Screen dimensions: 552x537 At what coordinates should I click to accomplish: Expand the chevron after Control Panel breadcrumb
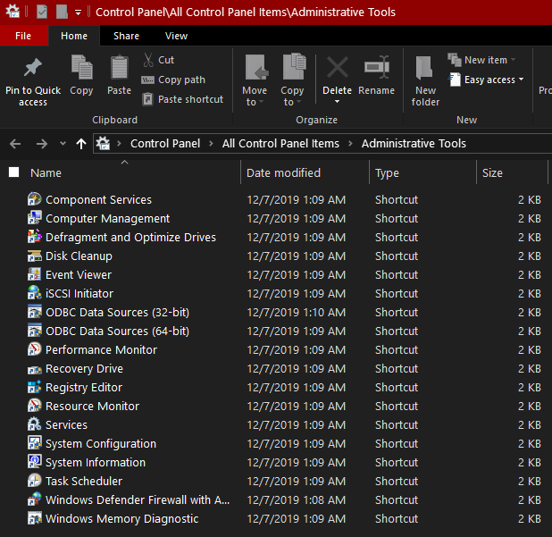click(x=211, y=143)
